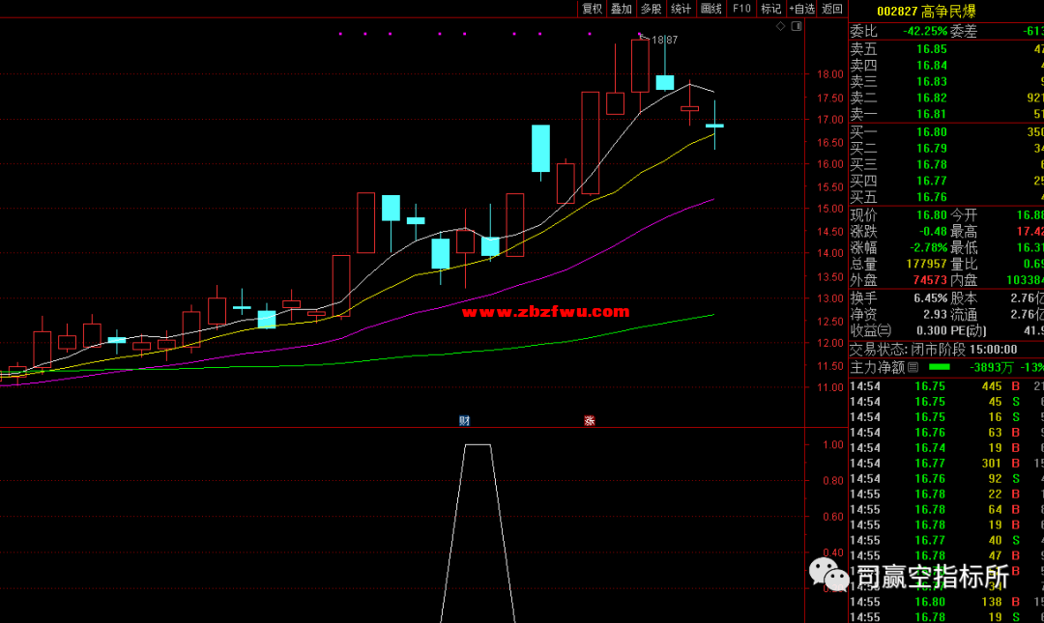Screen dimensions: 1044x623
Task: Click green 主力净额 bar indicator
Action: click(x=940, y=367)
